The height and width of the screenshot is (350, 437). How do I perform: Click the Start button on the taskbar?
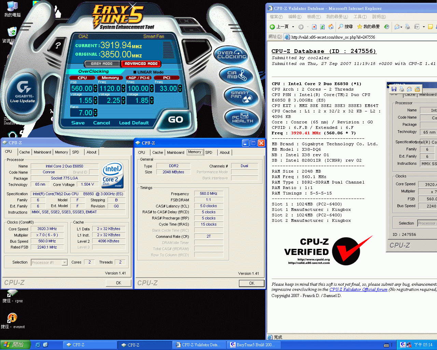(15, 345)
